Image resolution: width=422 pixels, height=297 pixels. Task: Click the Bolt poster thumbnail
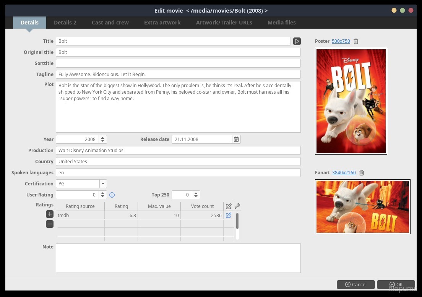351,101
